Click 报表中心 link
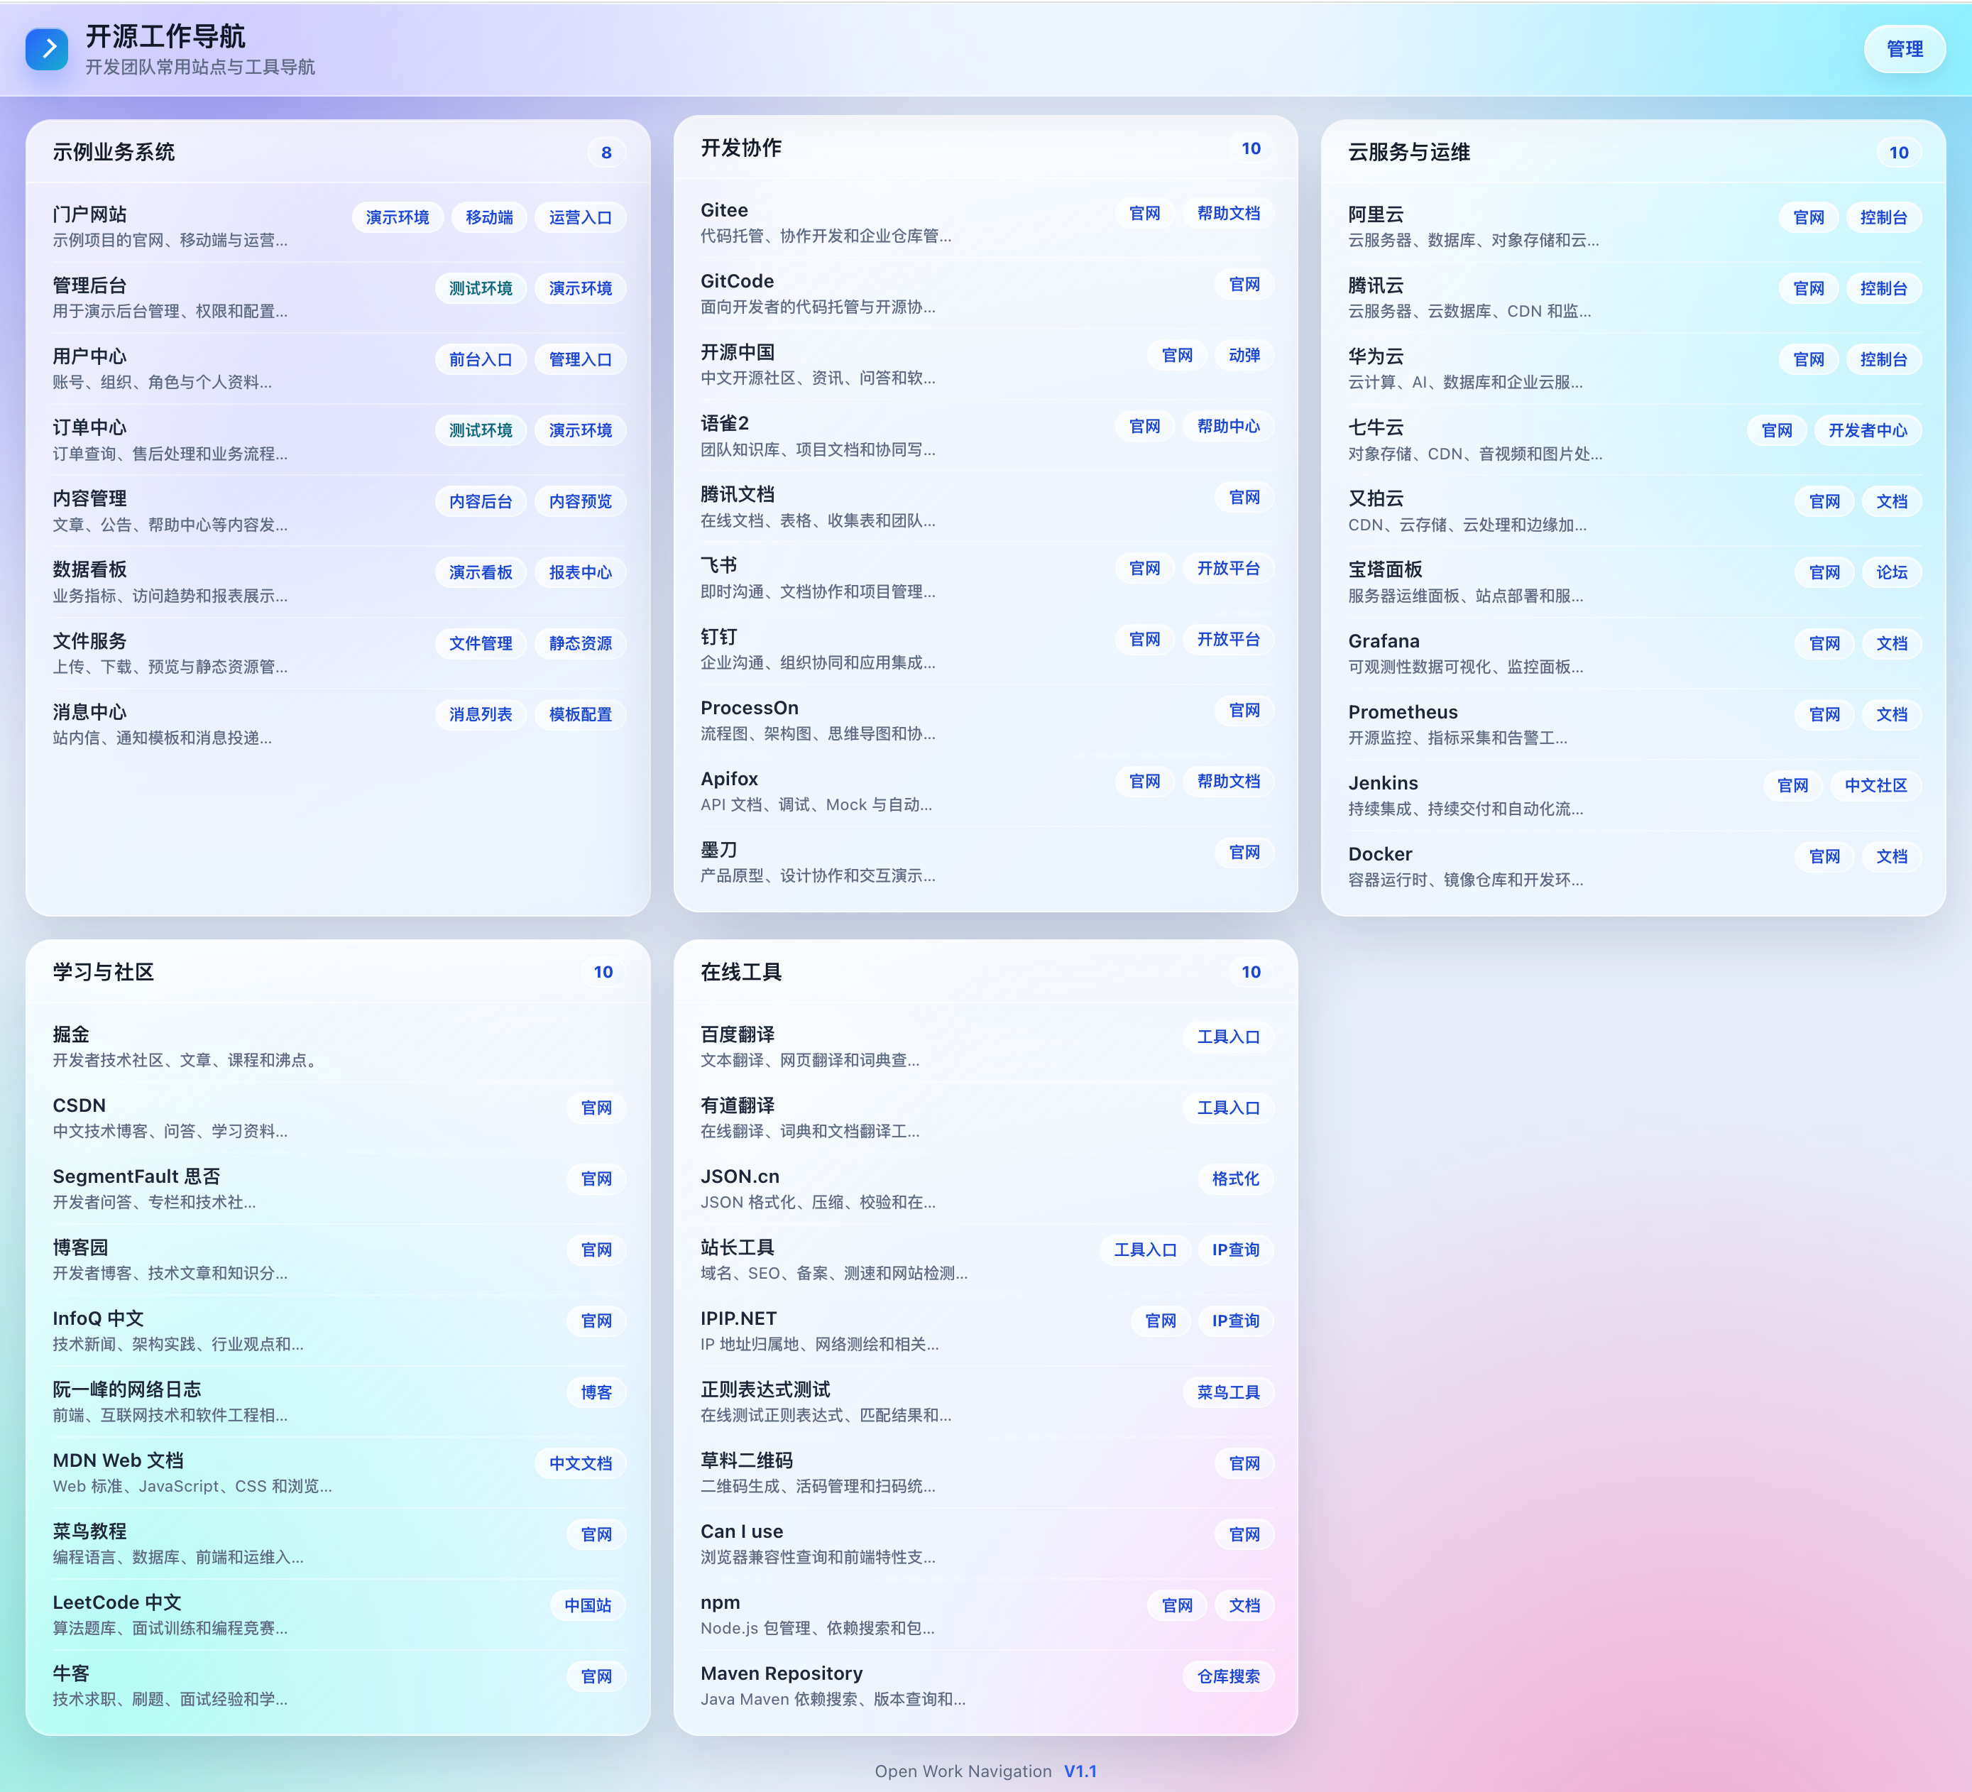Viewport: 1972px width, 1792px height. [x=580, y=572]
